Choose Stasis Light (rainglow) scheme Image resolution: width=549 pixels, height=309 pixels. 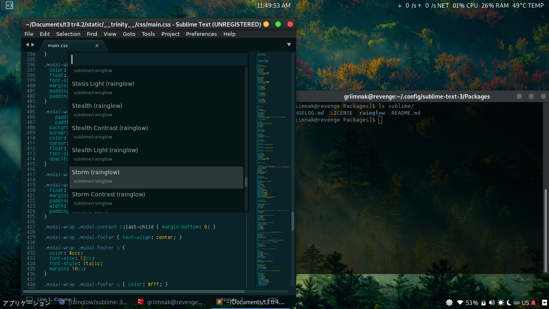tap(156, 88)
